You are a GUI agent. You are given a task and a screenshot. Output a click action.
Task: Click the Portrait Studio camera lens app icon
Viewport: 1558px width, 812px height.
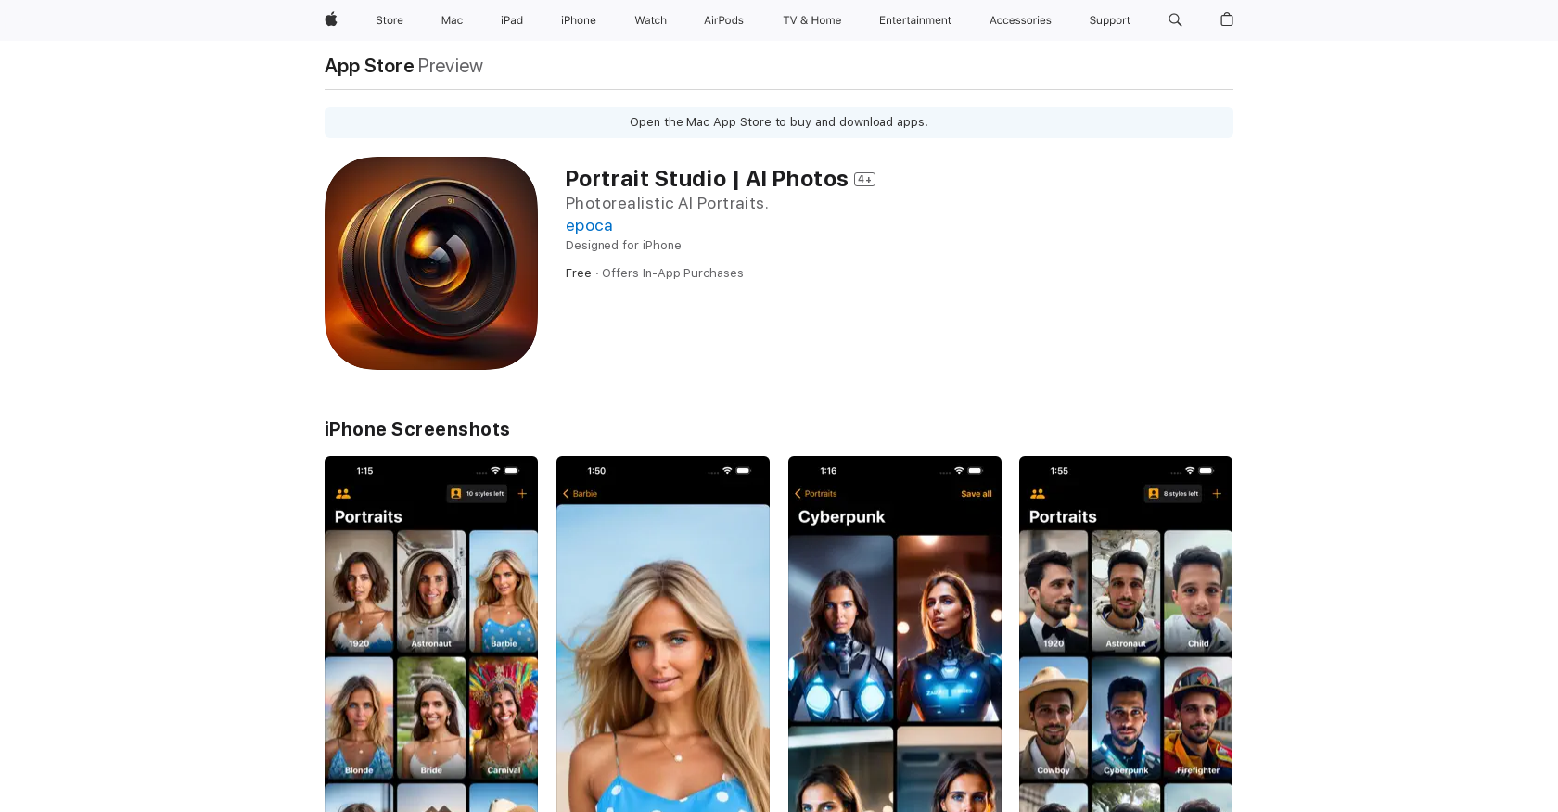tap(431, 263)
